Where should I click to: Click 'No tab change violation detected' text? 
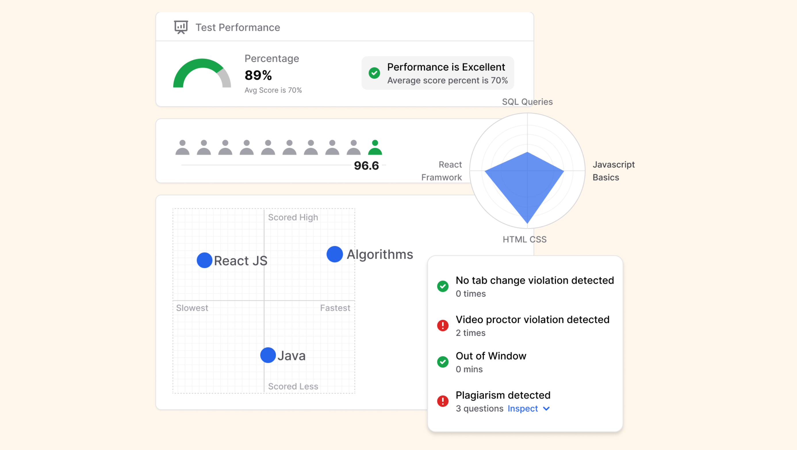coord(534,280)
